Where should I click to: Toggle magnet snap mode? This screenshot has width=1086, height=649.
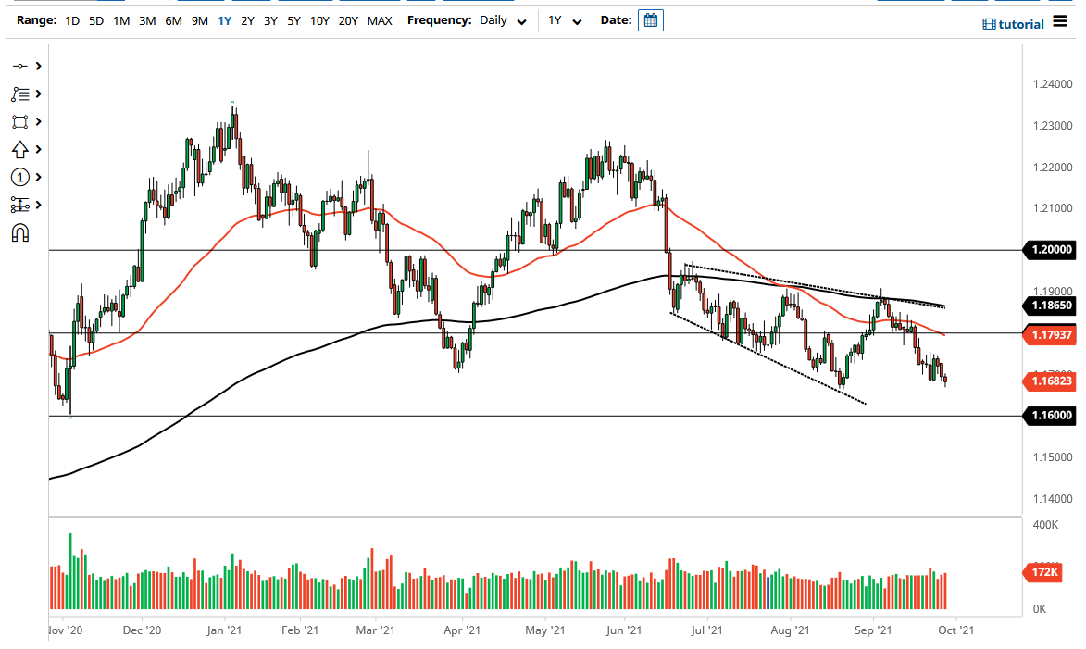click(20, 232)
